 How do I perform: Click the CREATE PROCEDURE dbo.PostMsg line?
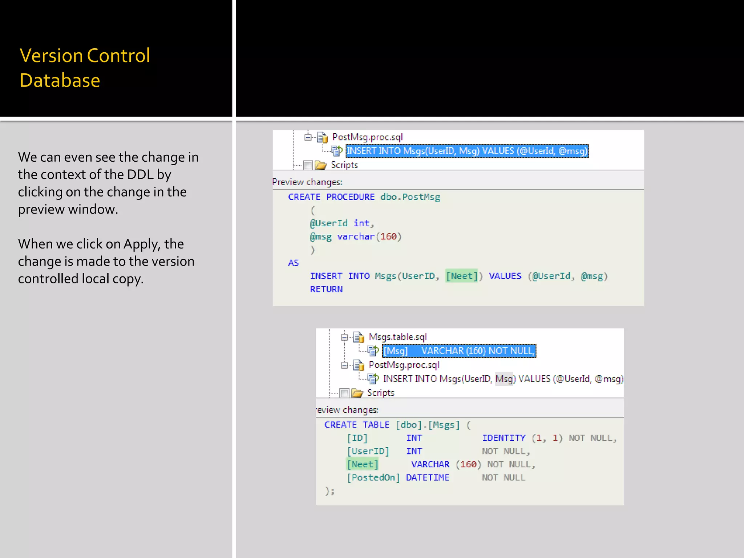pos(364,197)
